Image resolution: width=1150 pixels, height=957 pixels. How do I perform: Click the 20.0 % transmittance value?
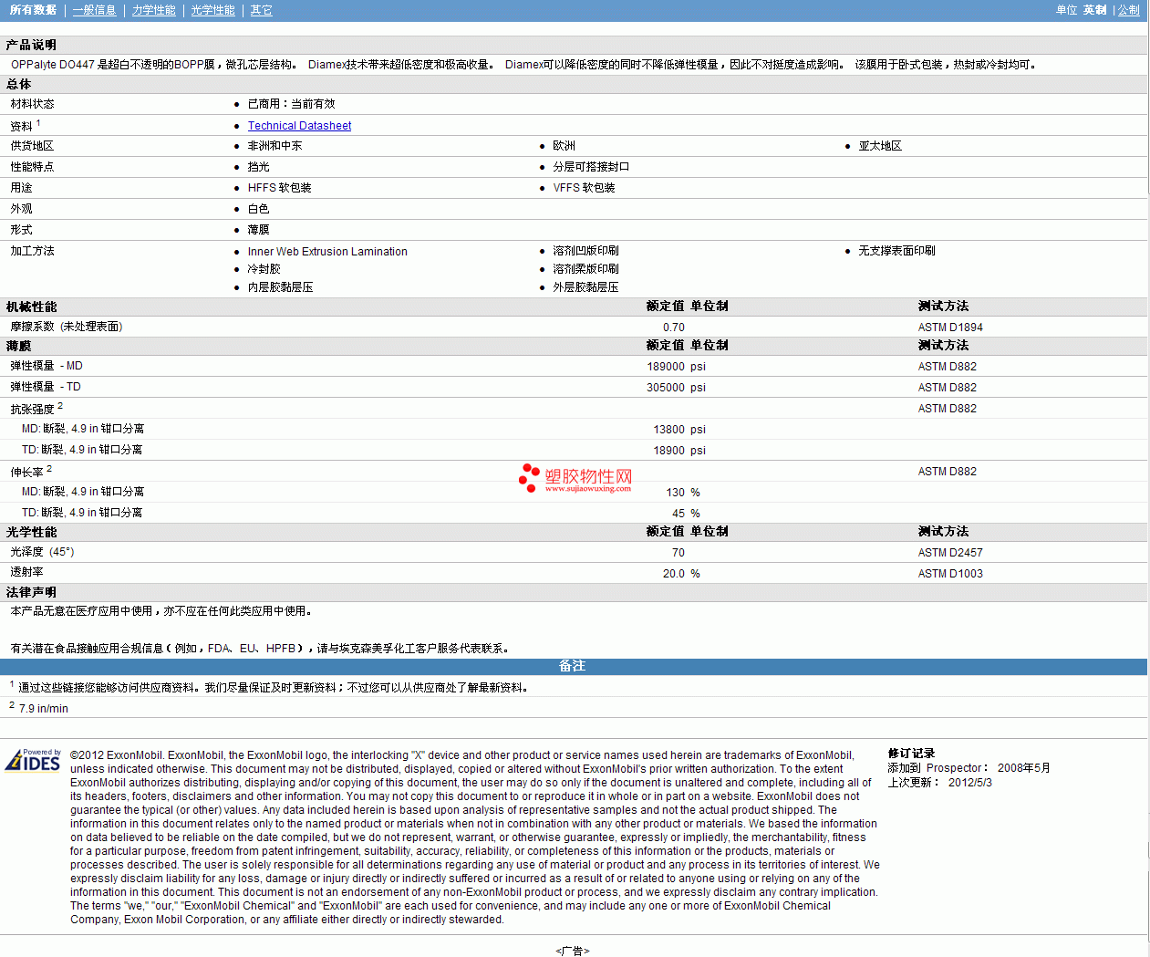681,574
